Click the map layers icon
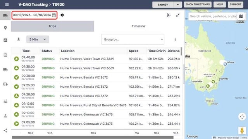The height and width of the screenshot is (139, 248). 241,16
